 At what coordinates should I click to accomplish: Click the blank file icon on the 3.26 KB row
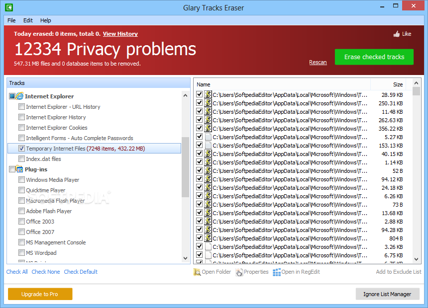coord(208,247)
